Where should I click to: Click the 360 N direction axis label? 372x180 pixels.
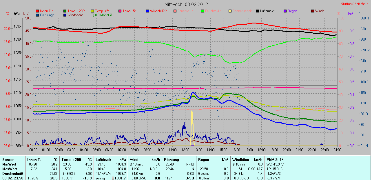tap(364, 18)
